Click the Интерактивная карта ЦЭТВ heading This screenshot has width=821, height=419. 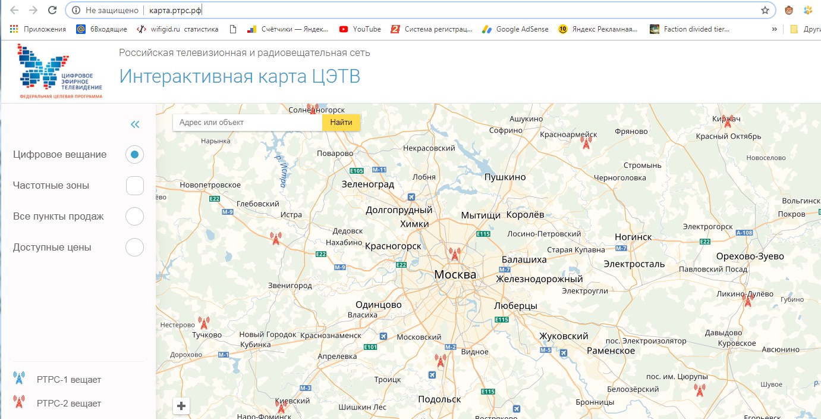[x=240, y=76]
